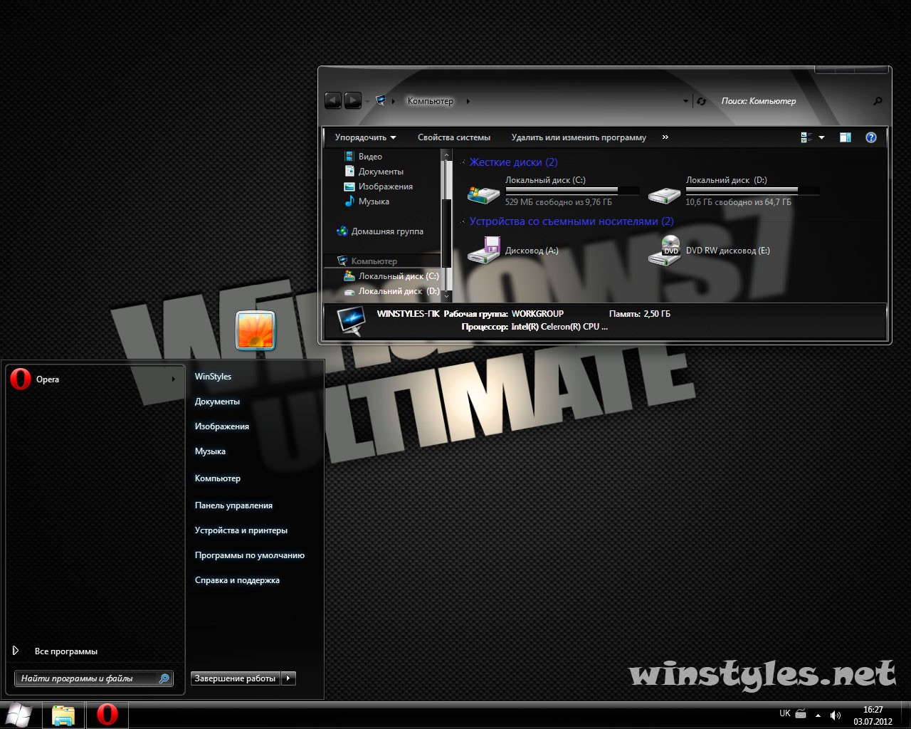Viewport: 911px width, 729px height.
Task: Open the blue Help question-mark icon
Action: (x=870, y=137)
